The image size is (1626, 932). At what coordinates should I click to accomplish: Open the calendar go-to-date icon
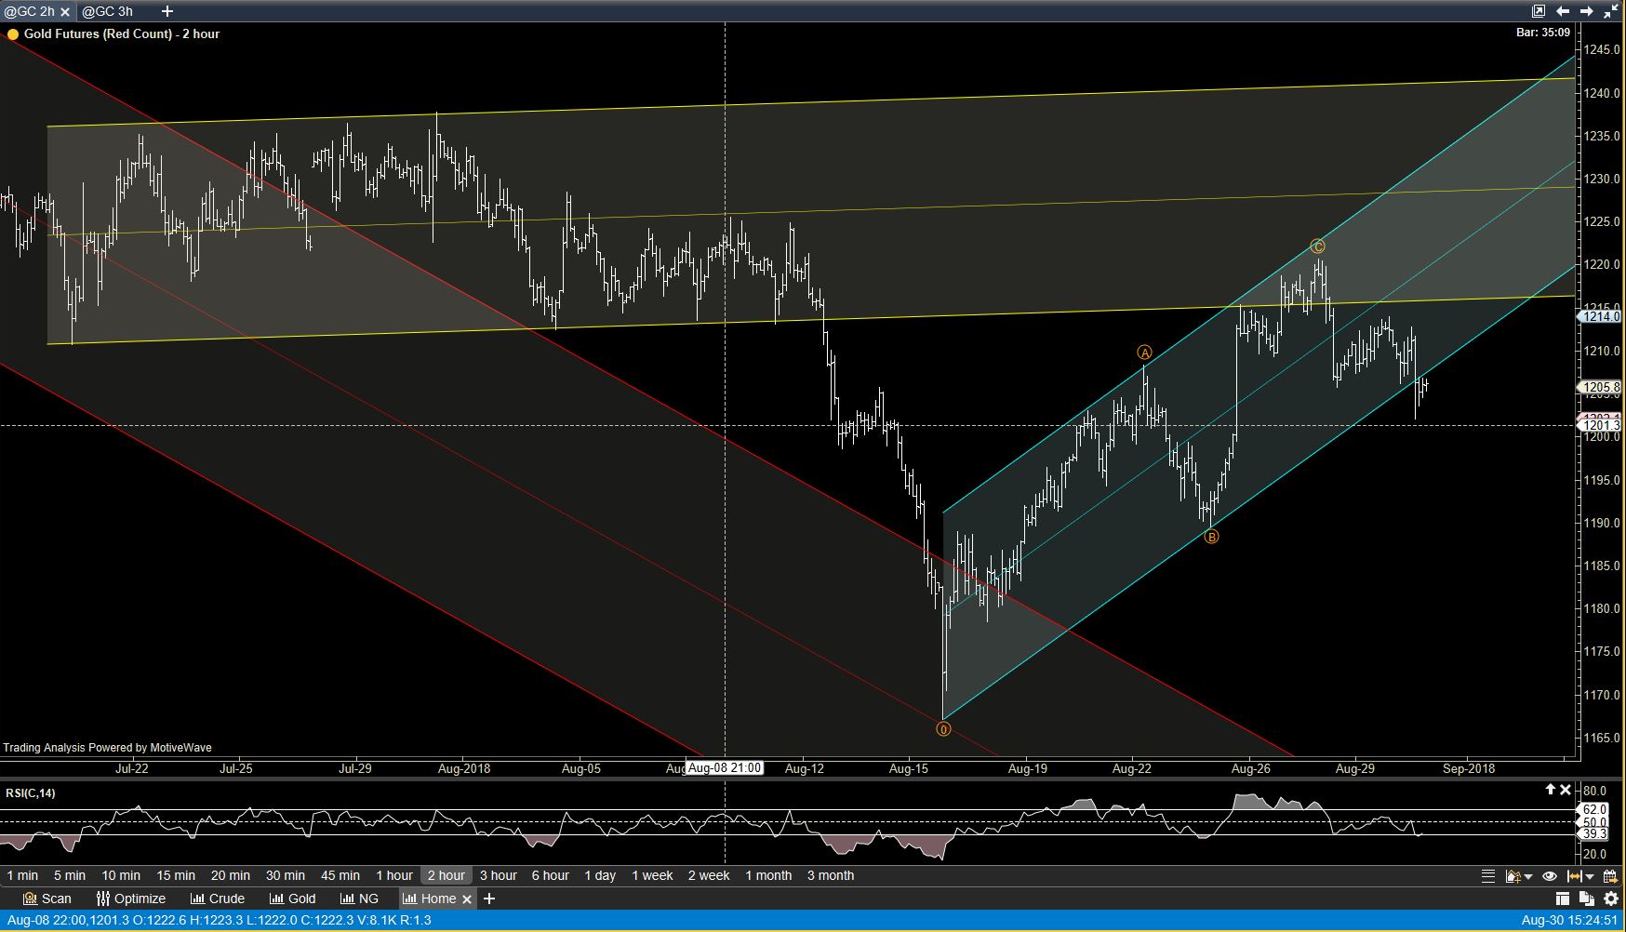(1610, 875)
